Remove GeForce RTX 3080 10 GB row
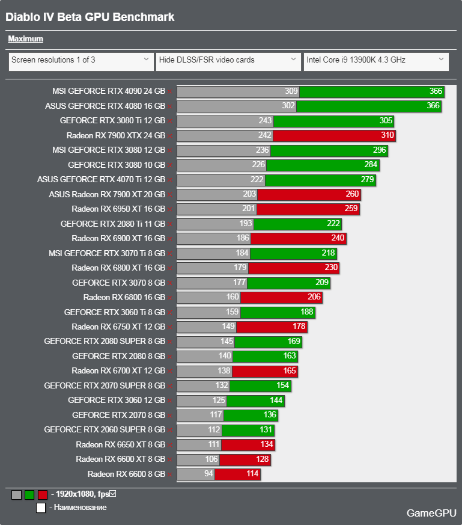462x525 pixels. [x=170, y=165]
